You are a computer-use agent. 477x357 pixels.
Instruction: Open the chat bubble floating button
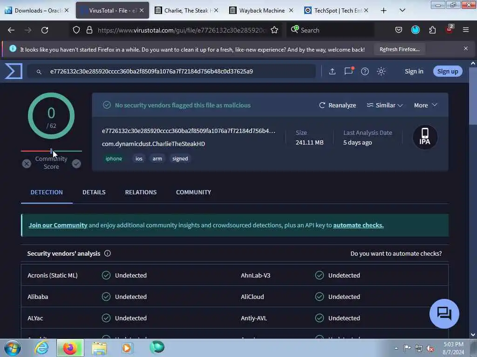[444, 314]
